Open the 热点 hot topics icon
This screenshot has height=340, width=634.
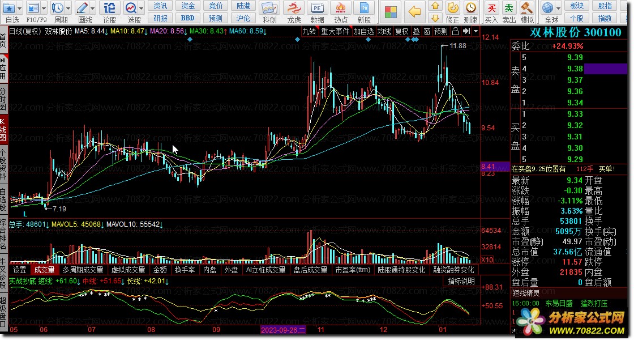click(341, 8)
